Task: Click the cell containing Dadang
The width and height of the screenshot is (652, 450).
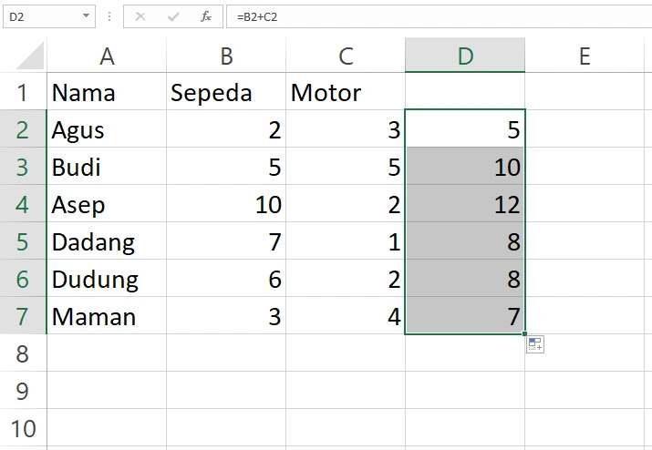Action: coord(107,241)
